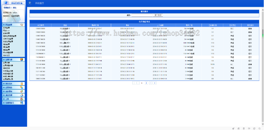264x130 pixels.
Task: Click the 管理首页 link
Action: 7,8
